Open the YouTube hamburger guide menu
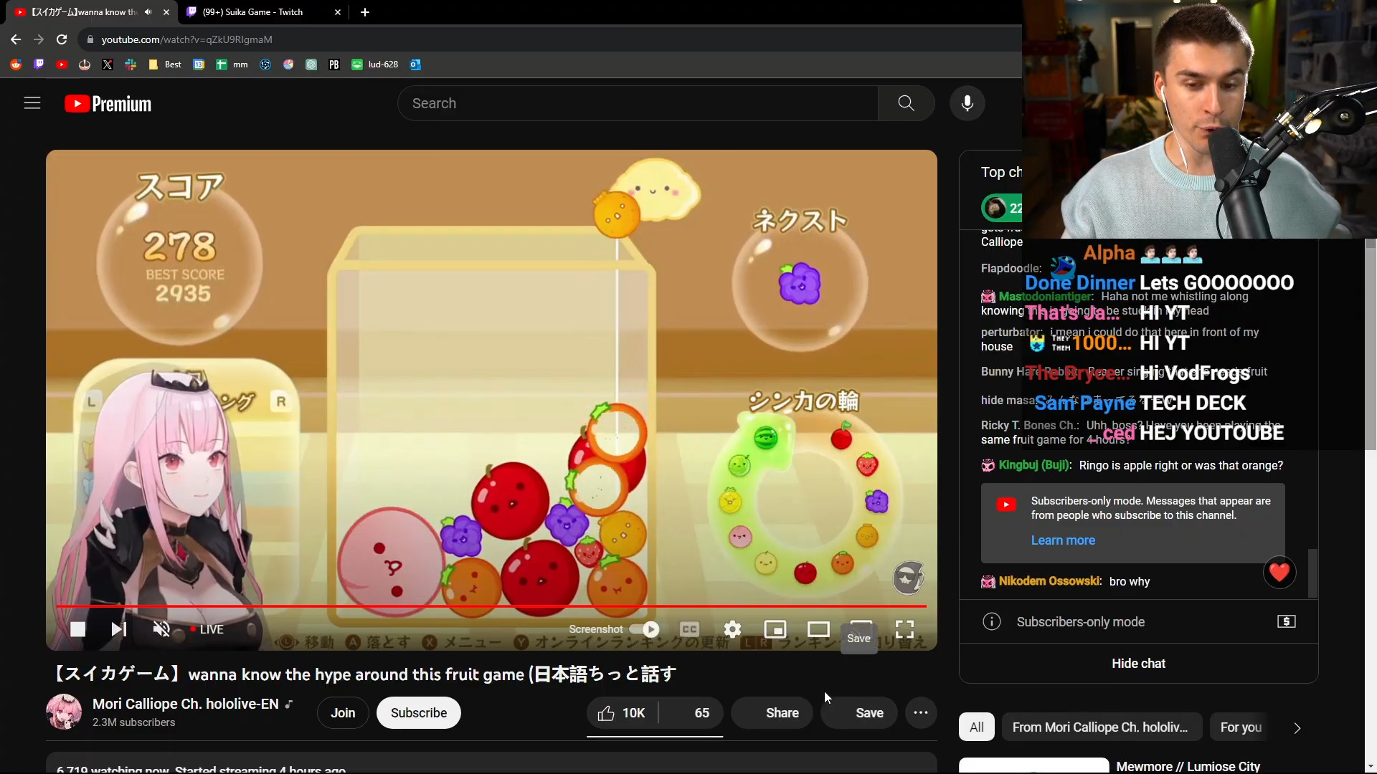This screenshot has height=774, width=1377. click(32, 103)
